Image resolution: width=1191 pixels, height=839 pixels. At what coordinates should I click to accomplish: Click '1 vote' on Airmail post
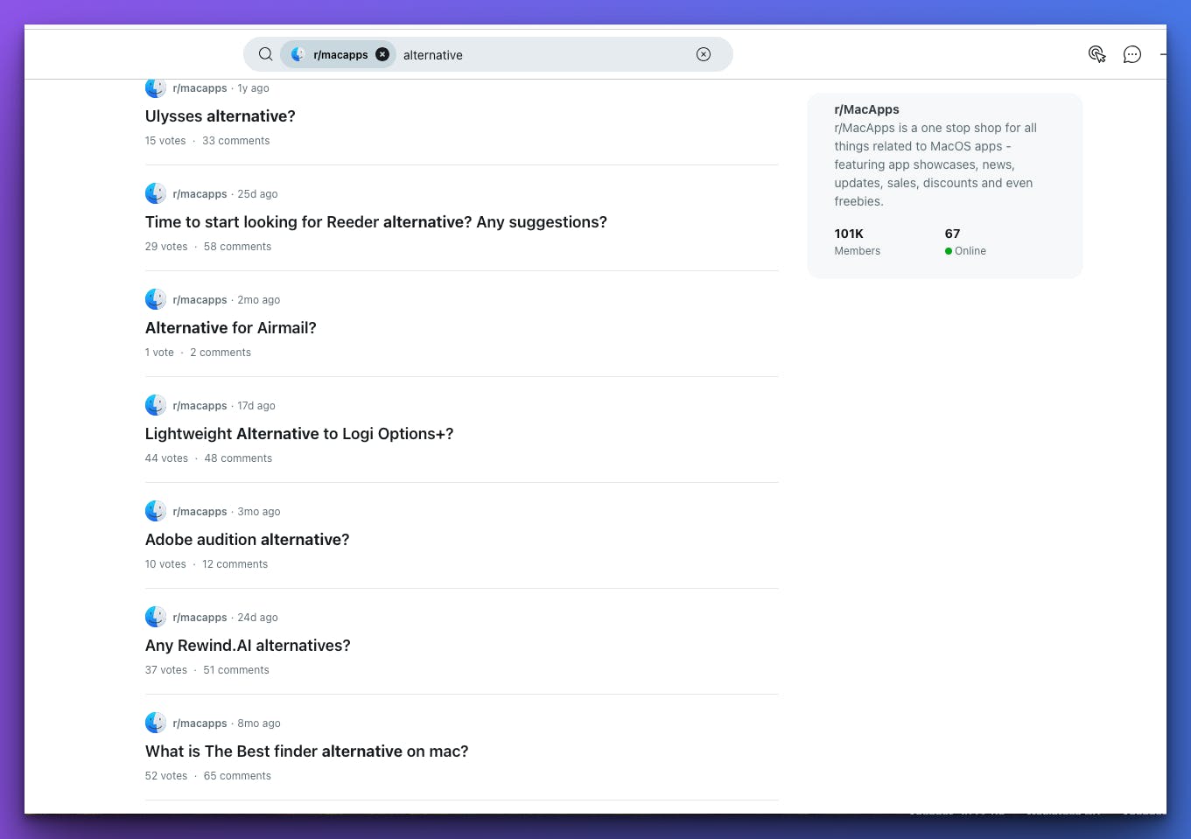click(159, 353)
